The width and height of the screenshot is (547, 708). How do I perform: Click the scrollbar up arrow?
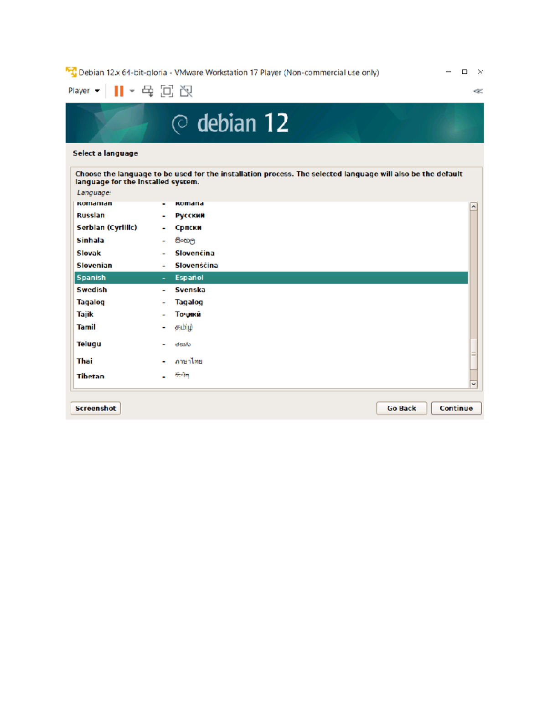(x=474, y=206)
